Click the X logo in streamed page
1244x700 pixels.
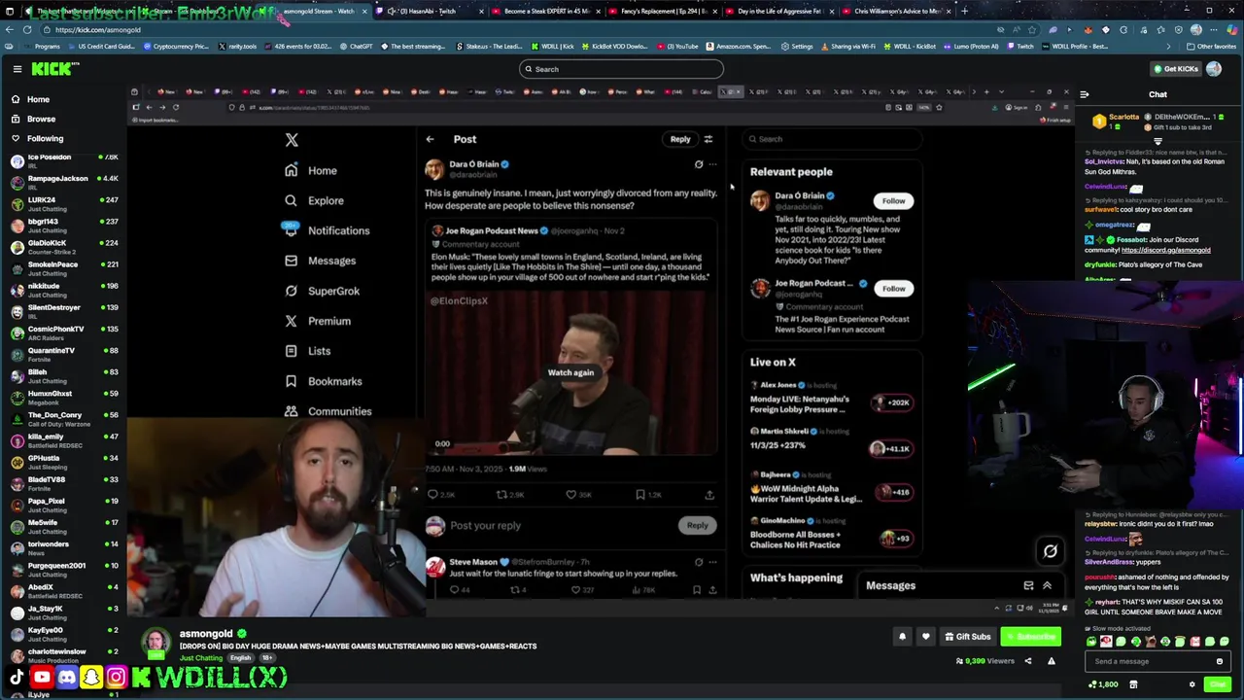292,140
